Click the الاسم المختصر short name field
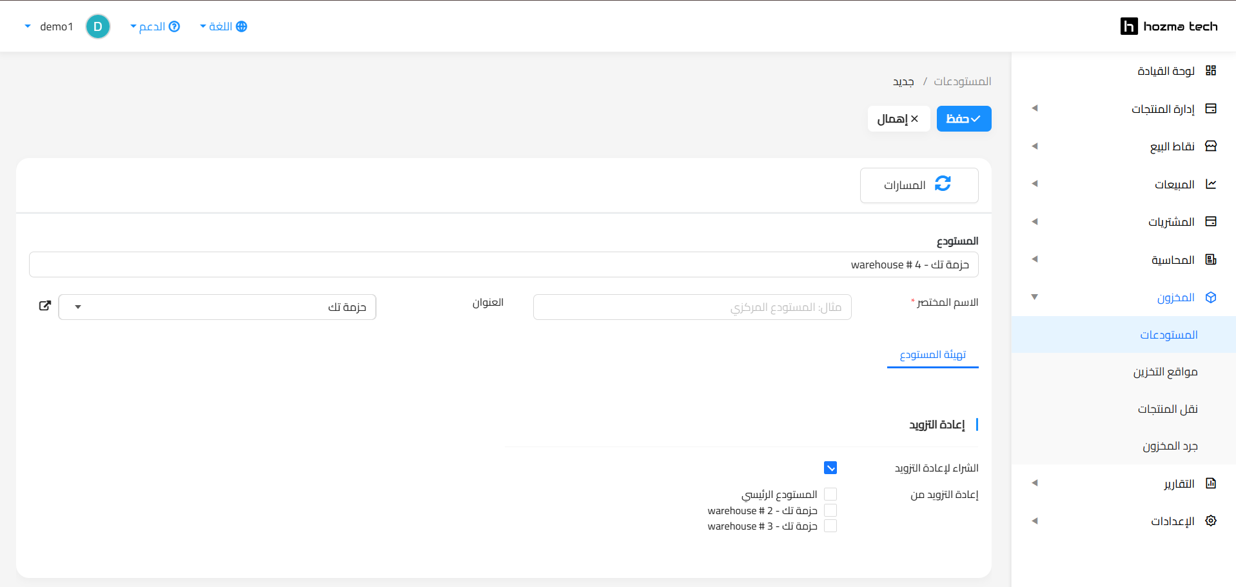Viewport: 1236px width, 587px height. (x=692, y=307)
